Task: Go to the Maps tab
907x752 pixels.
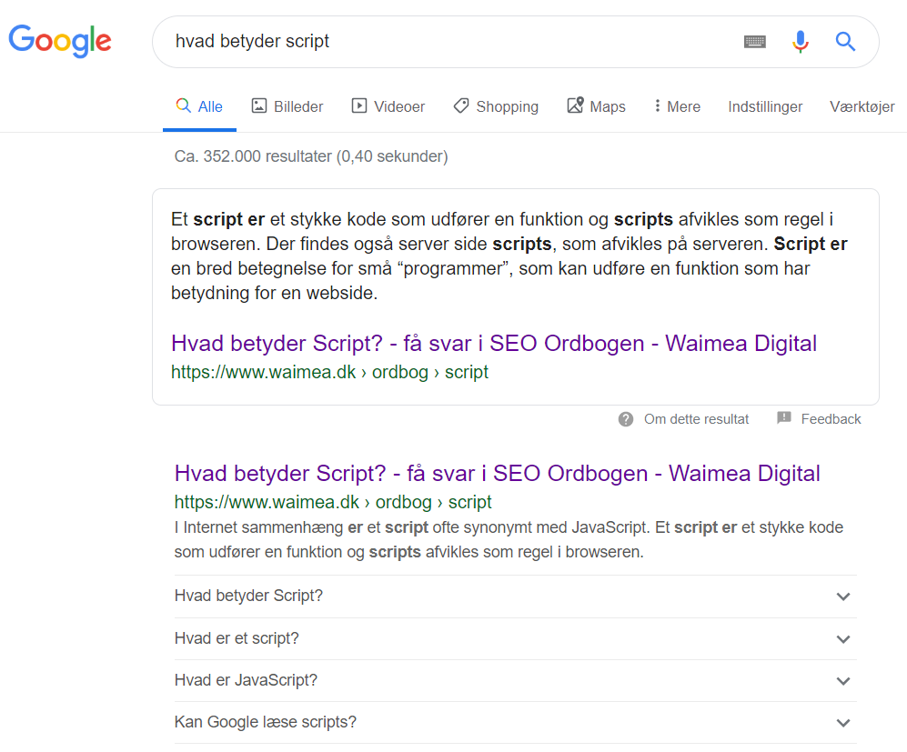Action: (596, 106)
